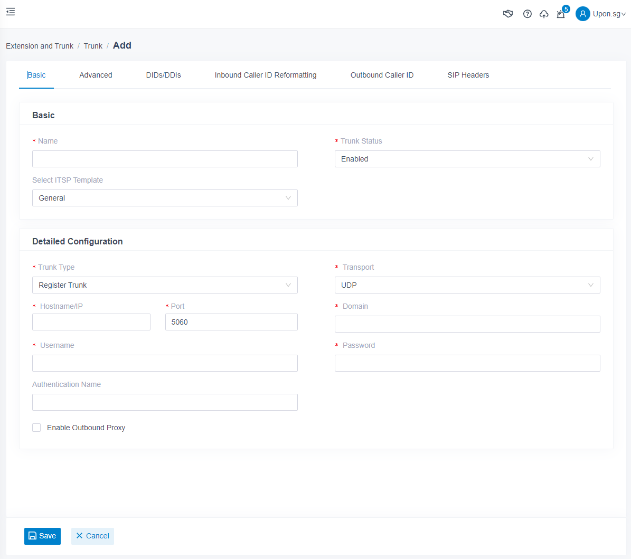Cancel adding the trunk

coord(92,536)
